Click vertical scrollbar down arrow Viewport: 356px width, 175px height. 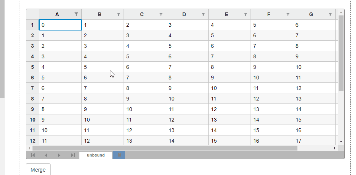(x=341, y=141)
